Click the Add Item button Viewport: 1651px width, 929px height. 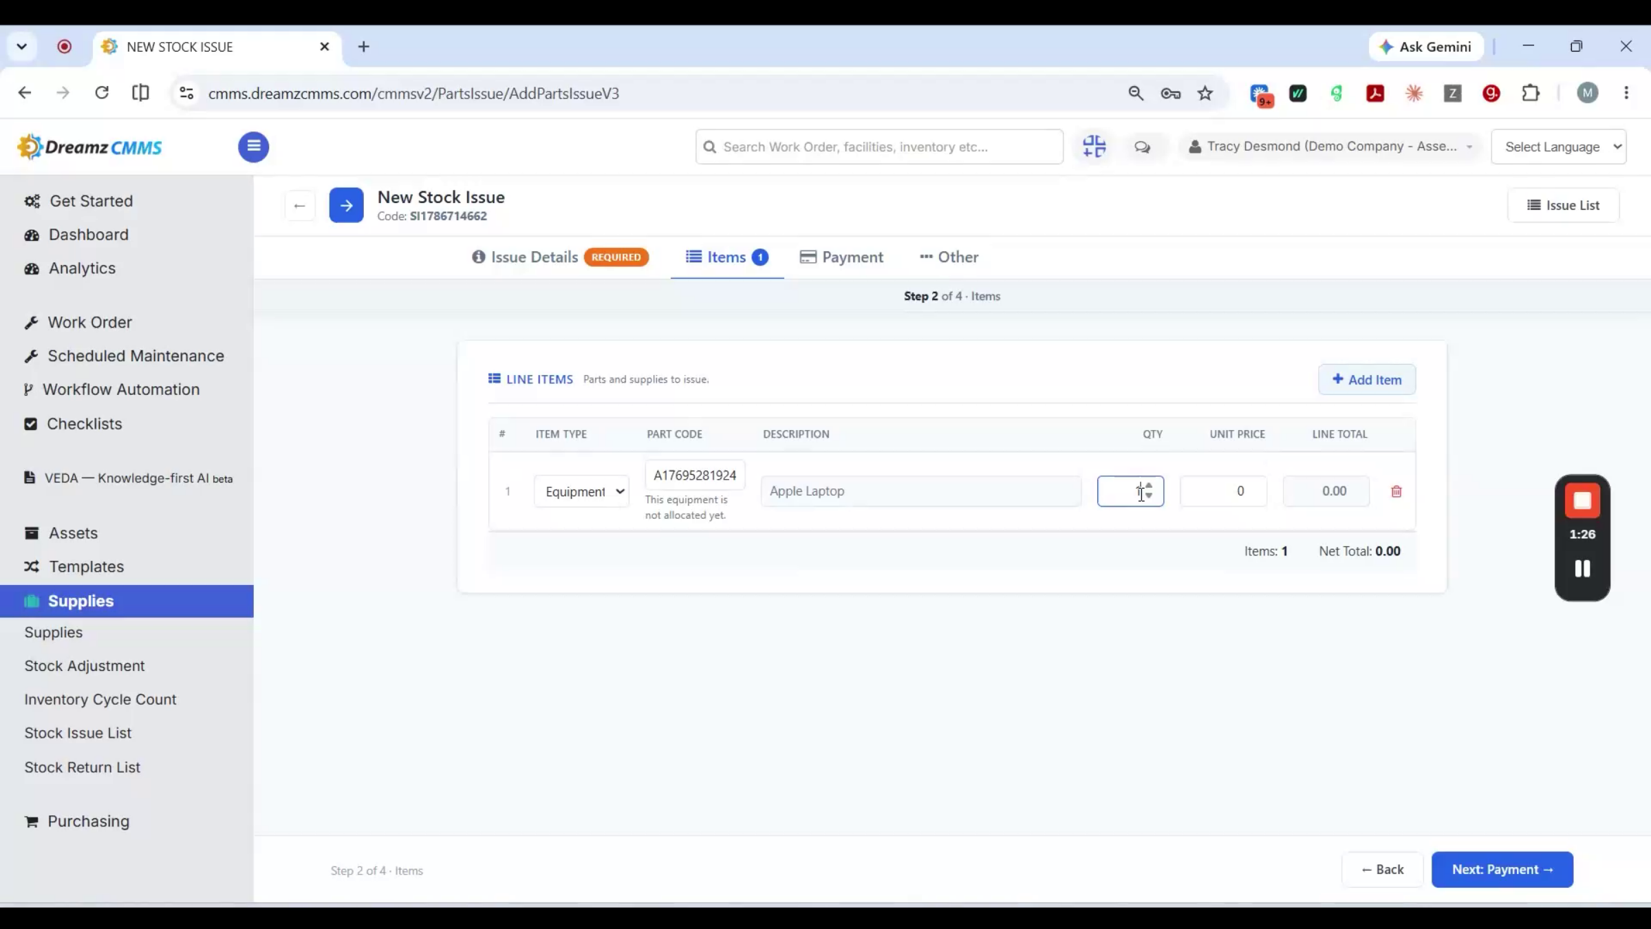pos(1367,379)
